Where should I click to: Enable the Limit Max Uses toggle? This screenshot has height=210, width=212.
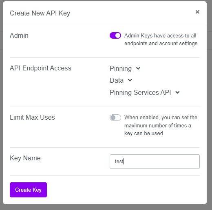click(x=115, y=118)
